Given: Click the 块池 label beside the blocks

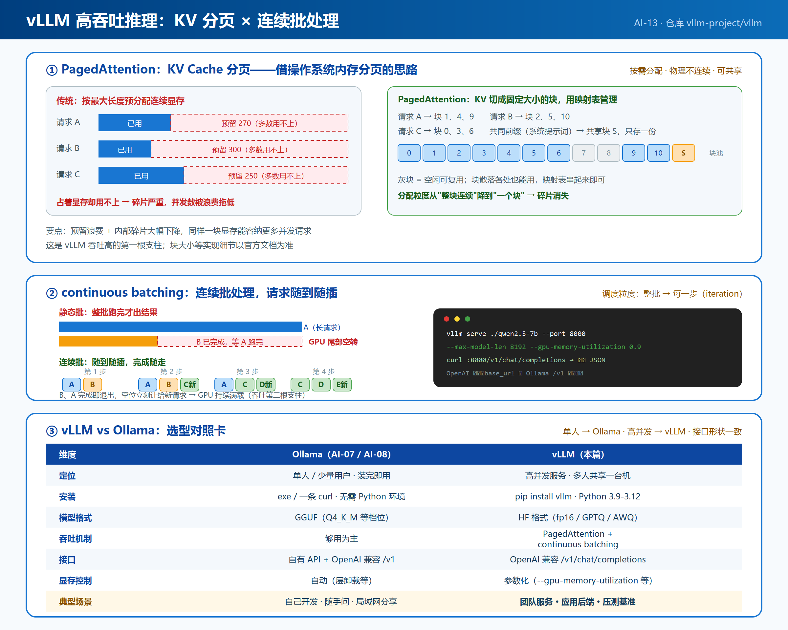Looking at the screenshot, I should pyautogui.click(x=716, y=153).
